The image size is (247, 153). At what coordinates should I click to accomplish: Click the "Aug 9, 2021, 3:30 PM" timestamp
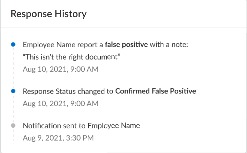pos(58,138)
